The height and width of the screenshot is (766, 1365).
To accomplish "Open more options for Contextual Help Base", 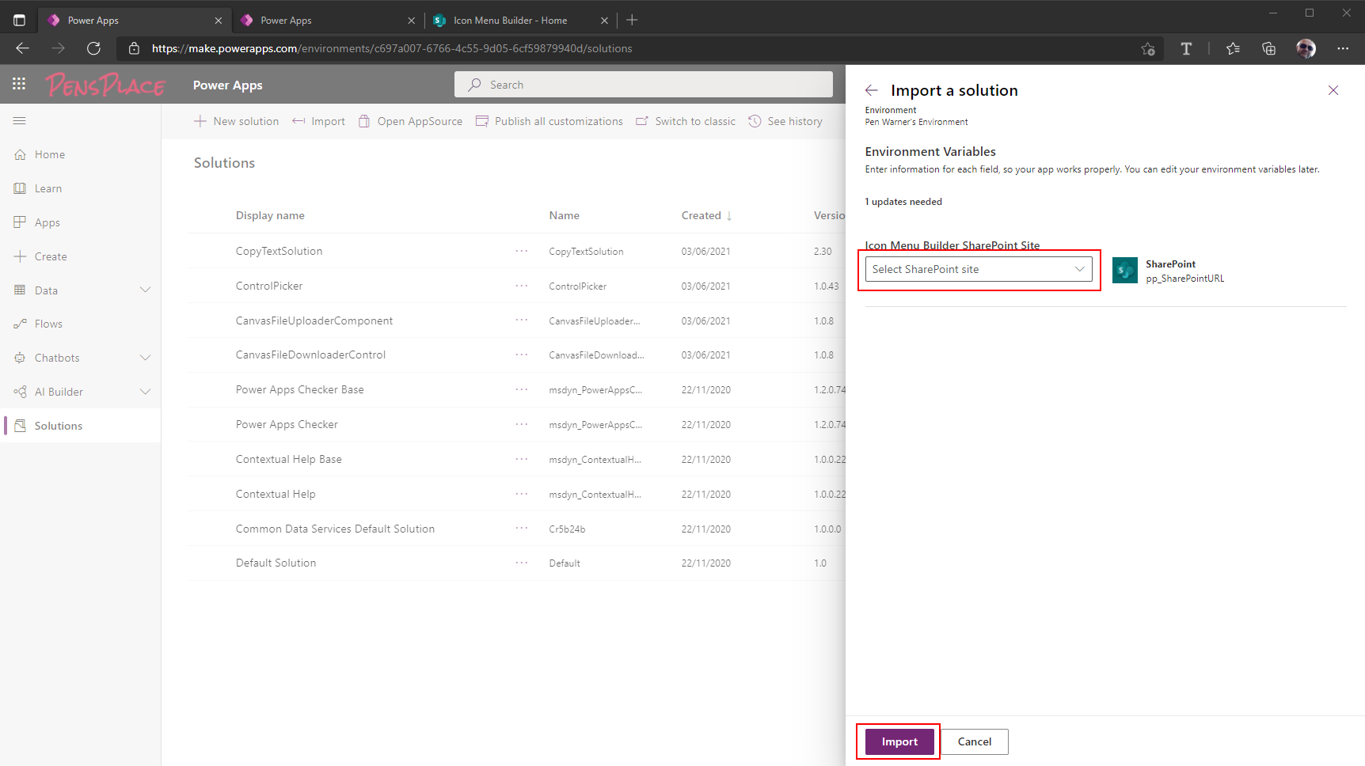I will click(522, 459).
